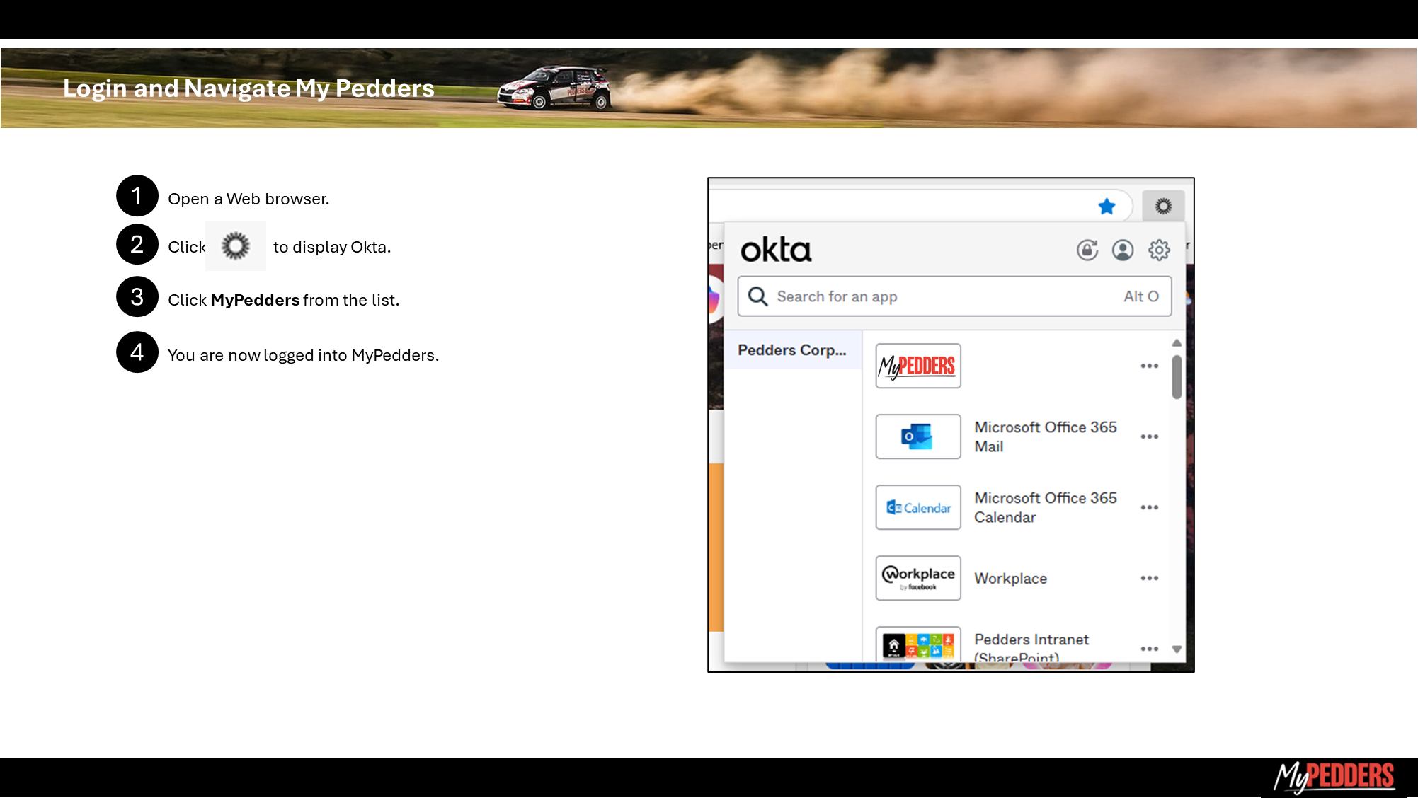Open three-dot menu for Workplace
The width and height of the screenshot is (1418, 798).
[1149, 578]
